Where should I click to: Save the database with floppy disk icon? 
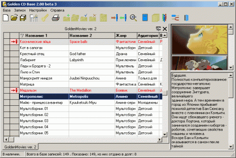[23, 18]
